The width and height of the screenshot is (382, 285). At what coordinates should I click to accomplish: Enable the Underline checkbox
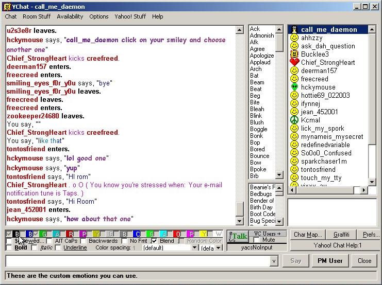pos(58,248)
